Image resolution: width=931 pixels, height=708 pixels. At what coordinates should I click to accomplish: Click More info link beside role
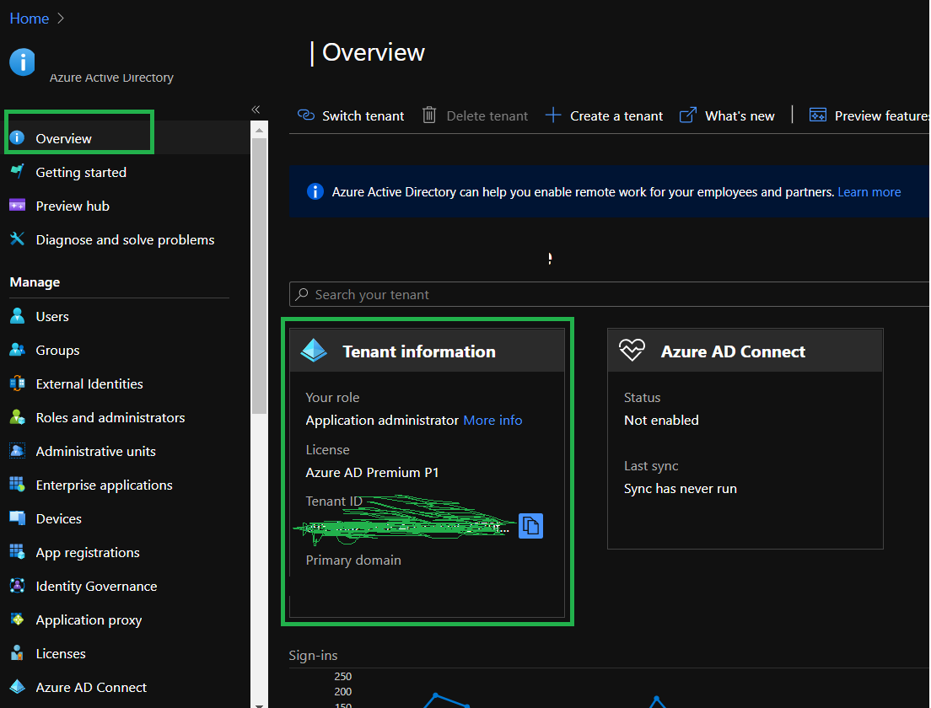[x=492, y=420]
